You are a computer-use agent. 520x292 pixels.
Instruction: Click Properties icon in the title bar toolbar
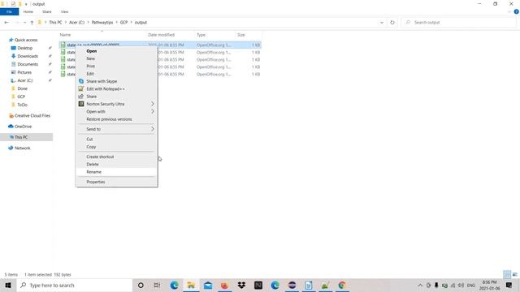13,4
